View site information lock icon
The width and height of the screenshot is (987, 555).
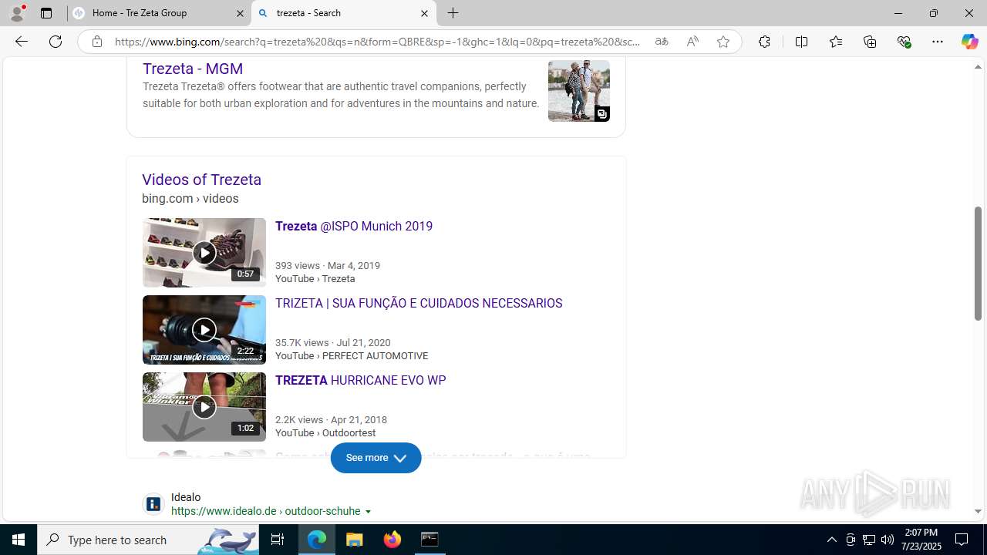(96, 42)
